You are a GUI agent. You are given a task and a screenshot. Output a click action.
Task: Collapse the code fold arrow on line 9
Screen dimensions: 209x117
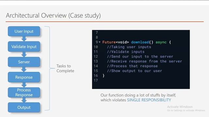pos(100,42)
